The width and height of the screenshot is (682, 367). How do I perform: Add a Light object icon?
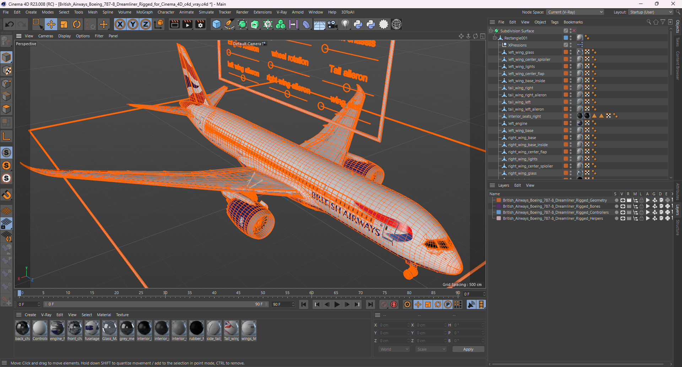click(345, 24)
